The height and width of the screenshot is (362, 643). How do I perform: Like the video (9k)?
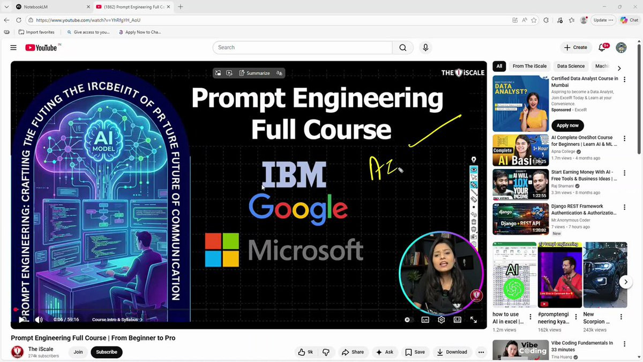(305, 352)
